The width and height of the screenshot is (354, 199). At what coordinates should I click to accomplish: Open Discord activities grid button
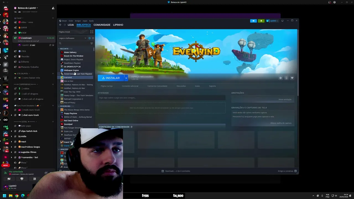point(35,179)
